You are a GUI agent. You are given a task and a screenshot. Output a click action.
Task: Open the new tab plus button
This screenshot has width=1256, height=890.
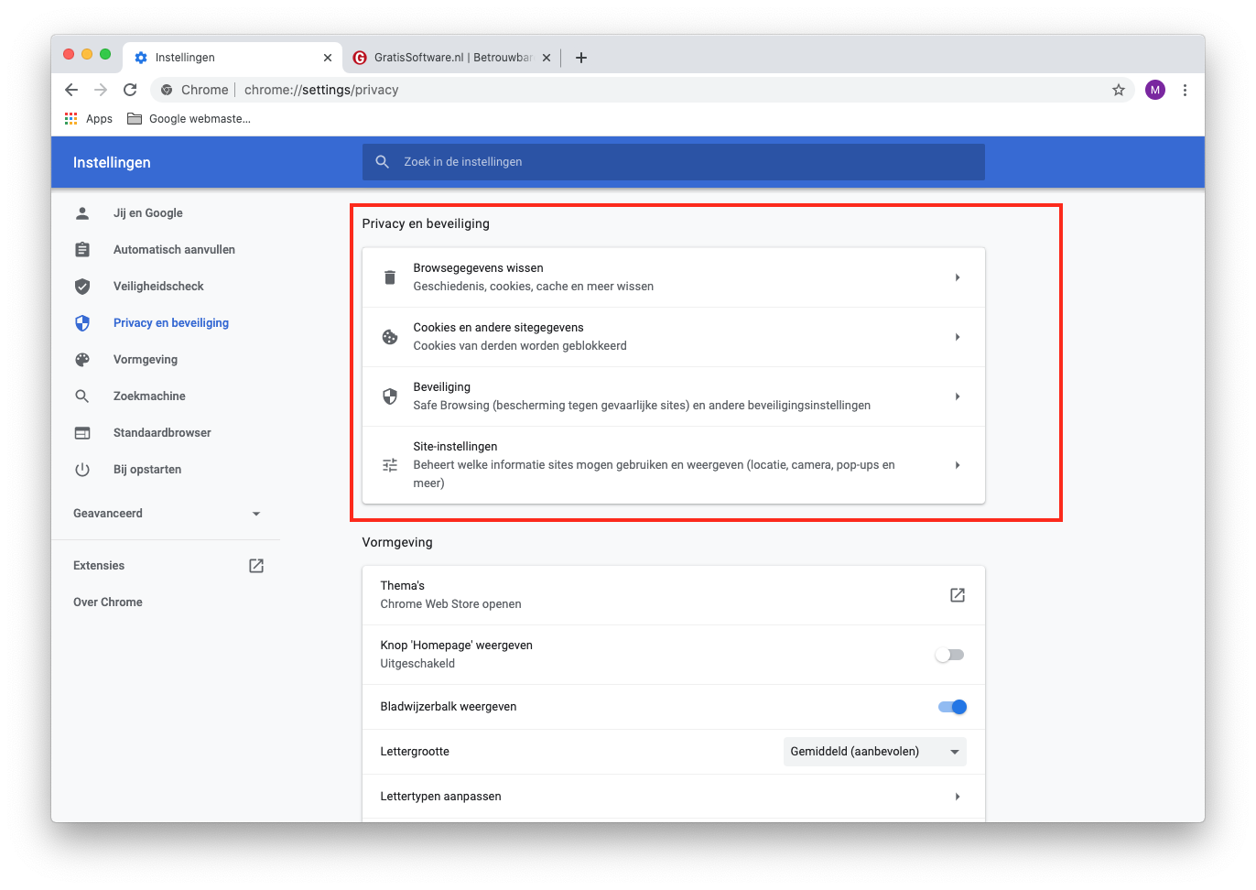pyautogui.click(x=580, y=58)
